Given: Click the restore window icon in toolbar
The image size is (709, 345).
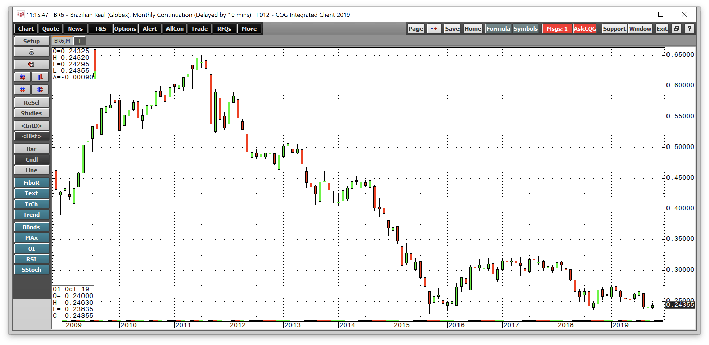Looking at the screenshot, I should pyautogui.click(x=676, y=29).
